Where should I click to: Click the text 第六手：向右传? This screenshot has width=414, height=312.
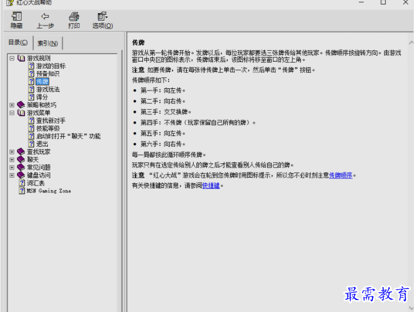(163, 144)
